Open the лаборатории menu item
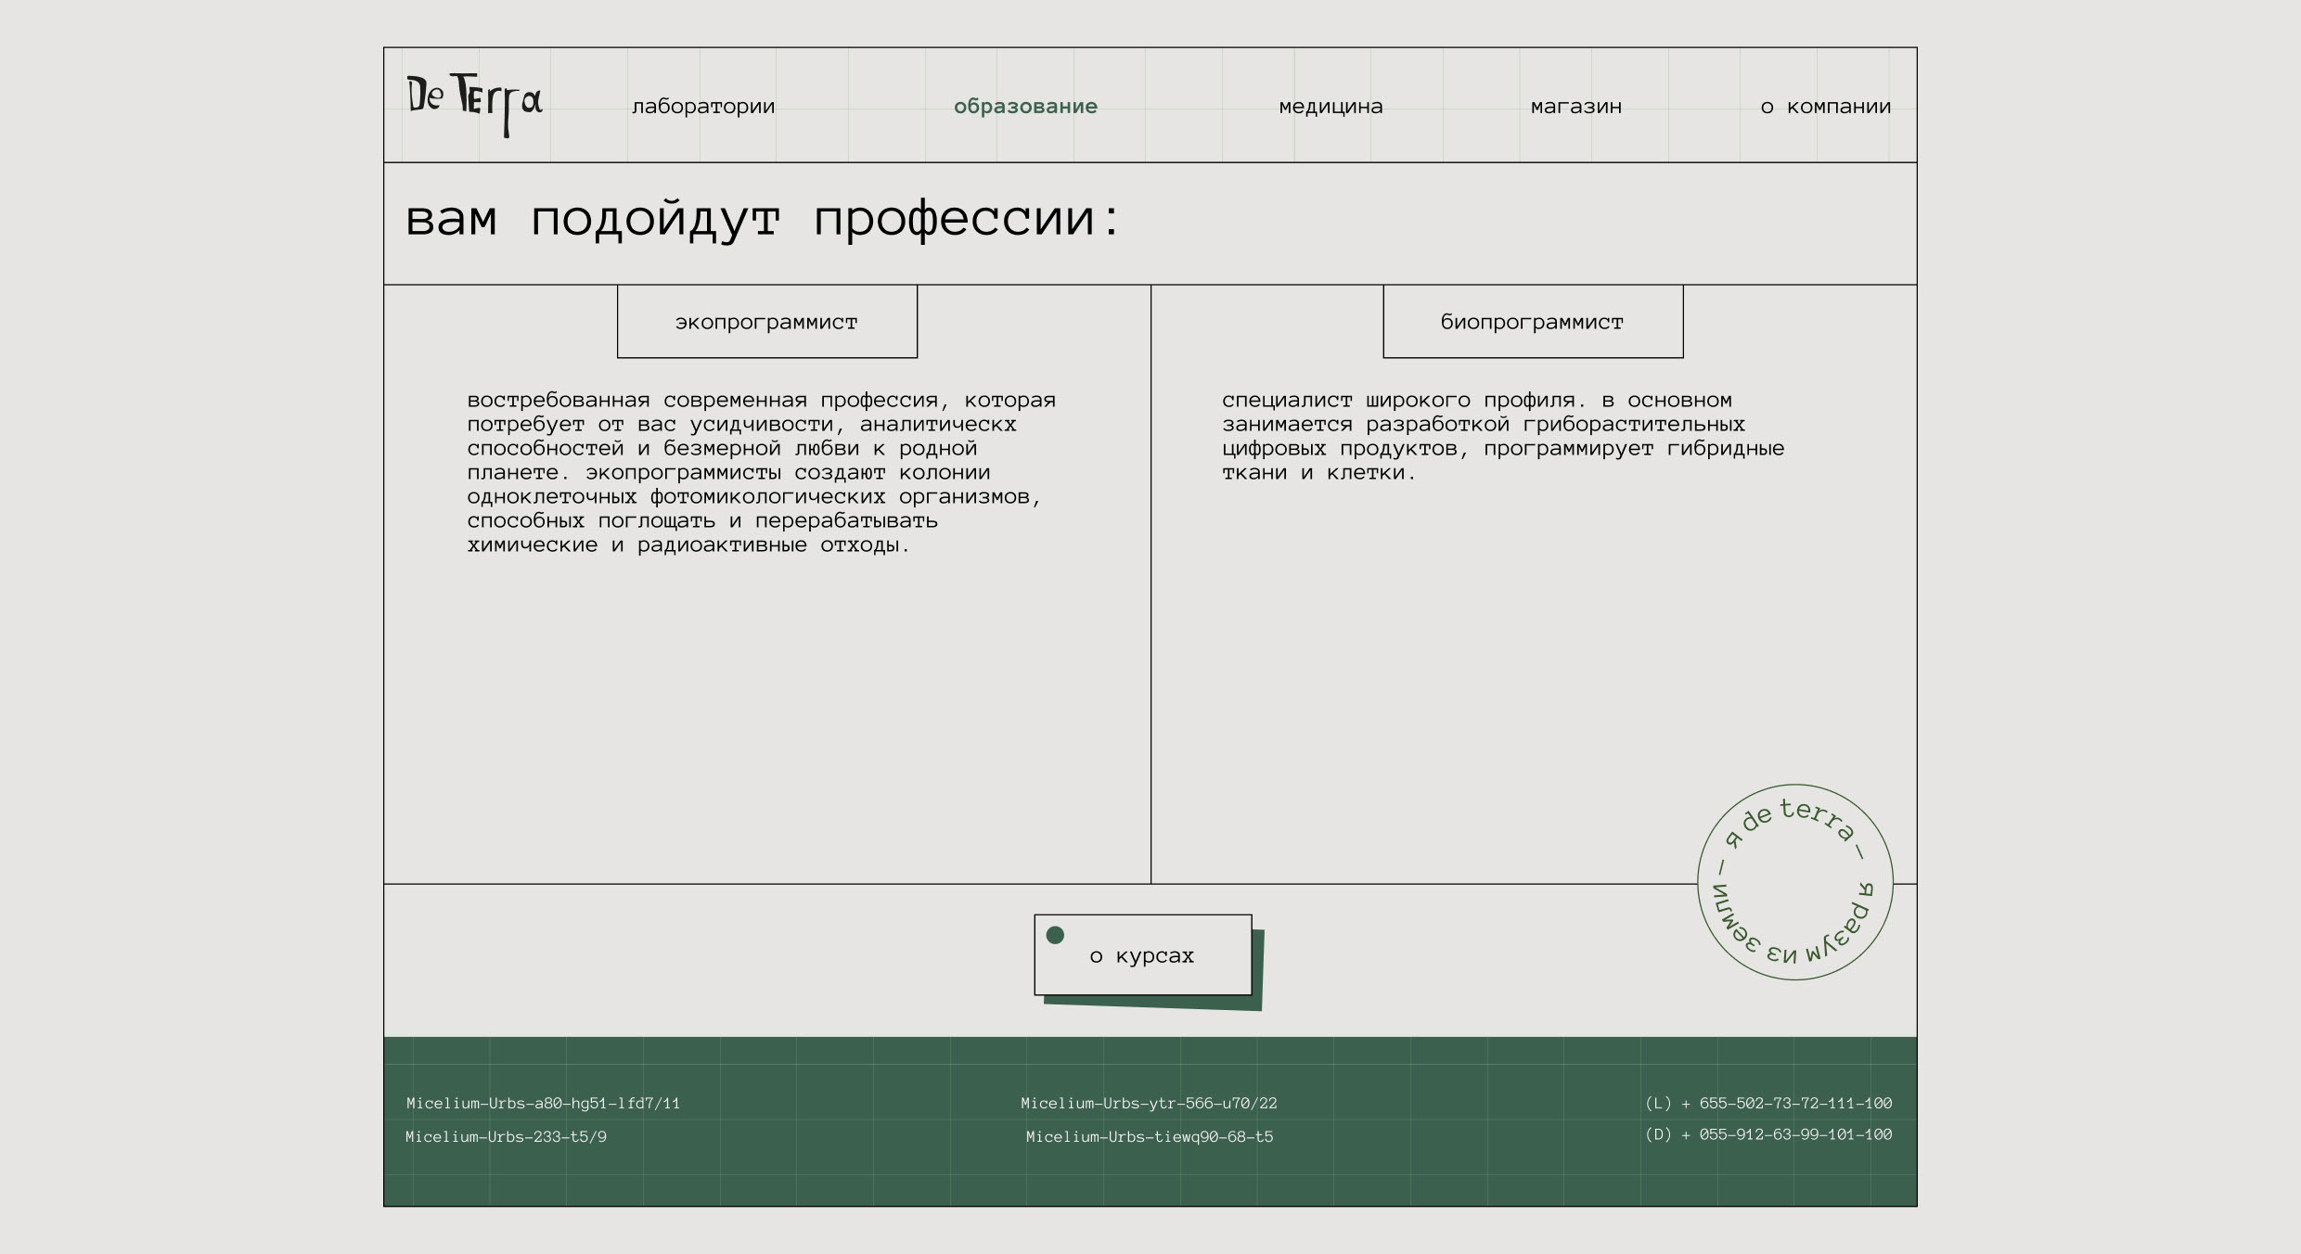This screenshot has width=2301, height=1254. tap(702, 107)
